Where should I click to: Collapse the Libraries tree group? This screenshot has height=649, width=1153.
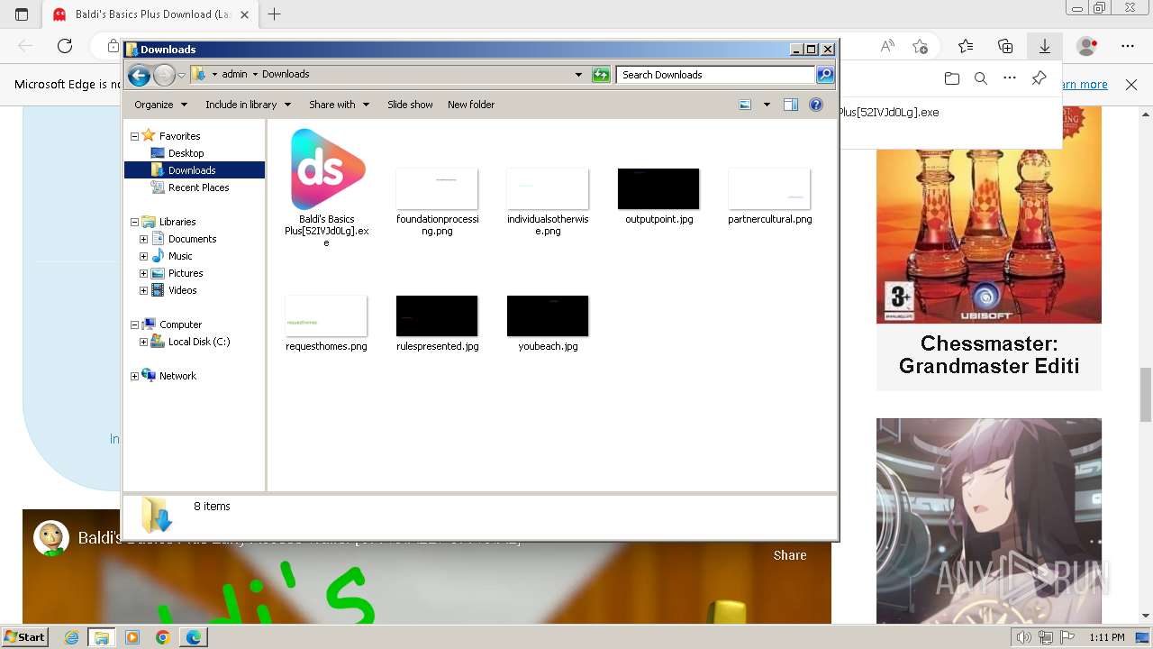tap(134, 222)
